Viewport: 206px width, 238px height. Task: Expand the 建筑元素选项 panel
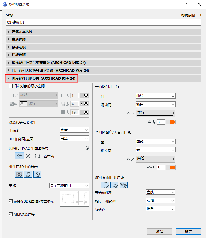coord(104,32)
